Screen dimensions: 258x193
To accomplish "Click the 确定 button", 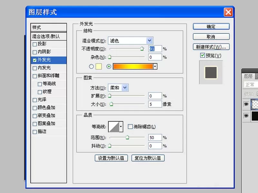I will pyautogui.click(x=211, y=27).
